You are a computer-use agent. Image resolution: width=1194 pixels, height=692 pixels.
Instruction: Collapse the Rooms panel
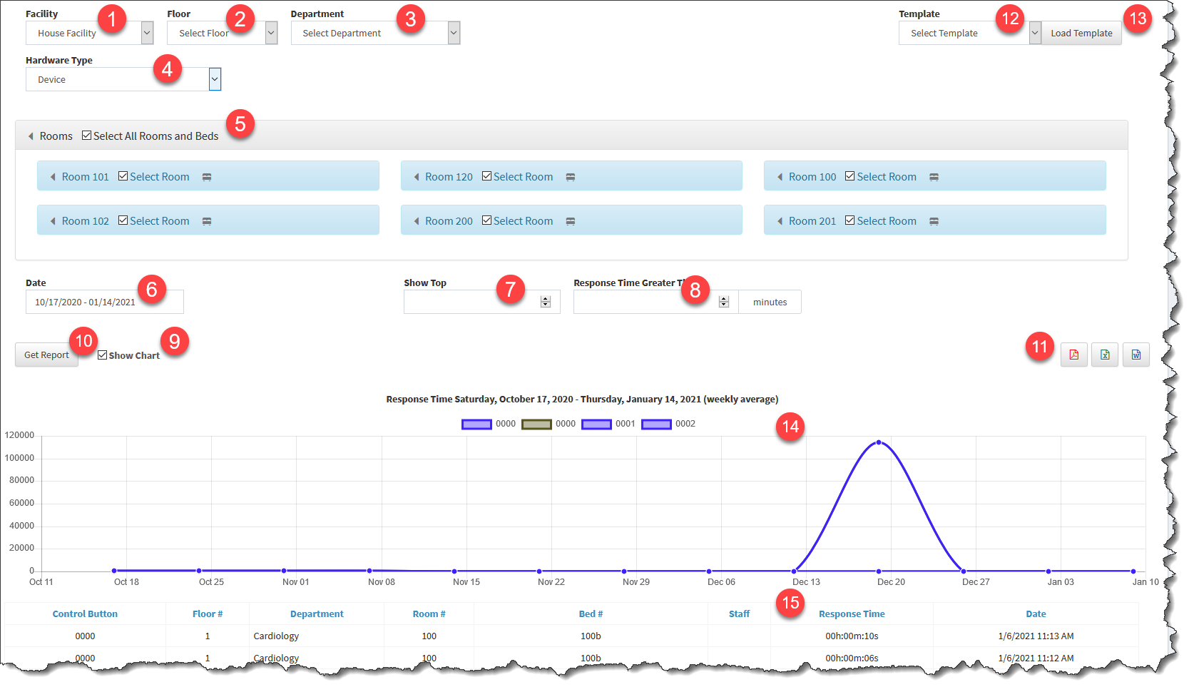[x=31, y=136]
